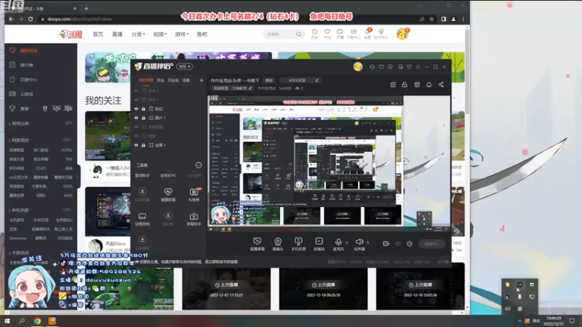Viewport: 582px width, 327px height.
Task: Open the 远程控制 remote control tool
Action: (142, 219)
